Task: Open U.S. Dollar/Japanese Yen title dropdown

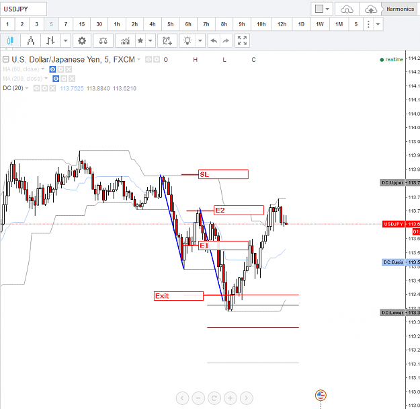Action: (x=138, y=59)
